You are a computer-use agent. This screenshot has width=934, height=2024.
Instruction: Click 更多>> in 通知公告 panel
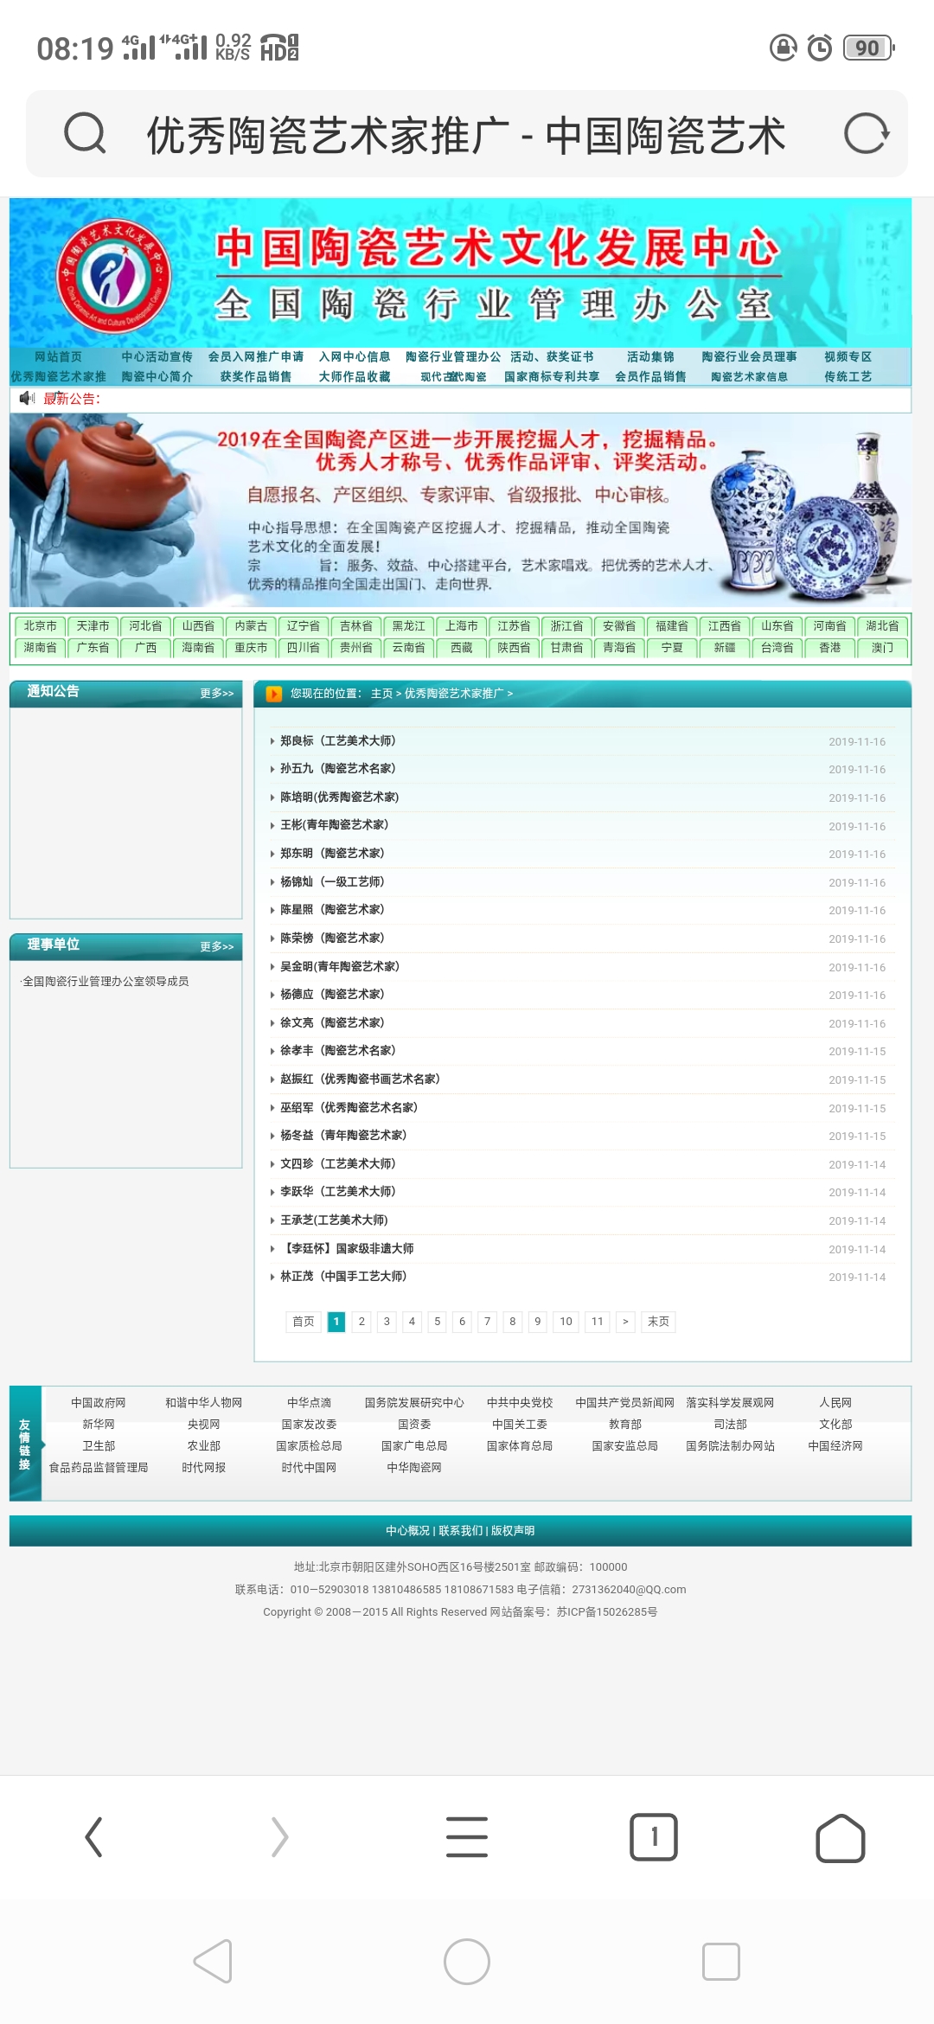point(217,694)
